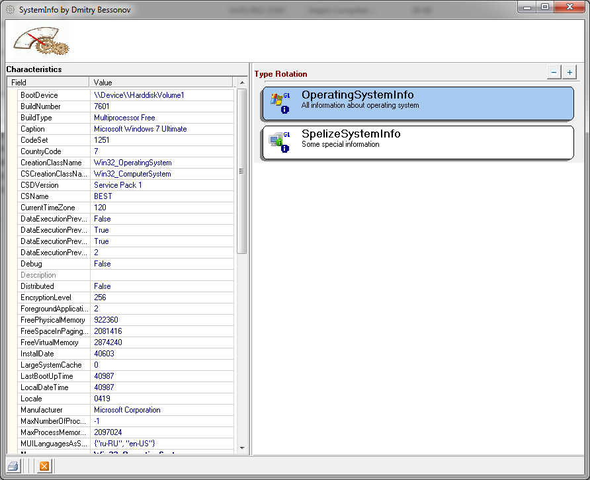
Task: Select the OperatingSystemInfo card
Action: (x=418, y=103)
